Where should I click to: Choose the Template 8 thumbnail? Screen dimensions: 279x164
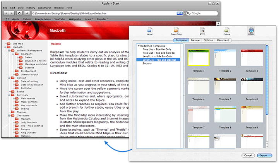(x=225, y=114)
